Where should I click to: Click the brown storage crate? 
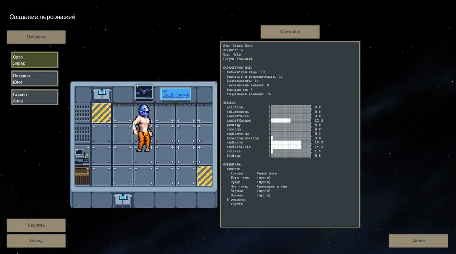pyautogui.click(x=82, y=176)
